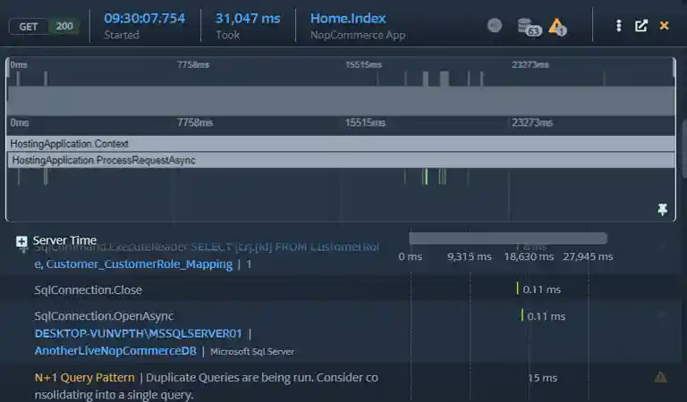Click the warning triangle on N+1 row
The width and height of the screenshot is (687, 402).
(660, 378)
